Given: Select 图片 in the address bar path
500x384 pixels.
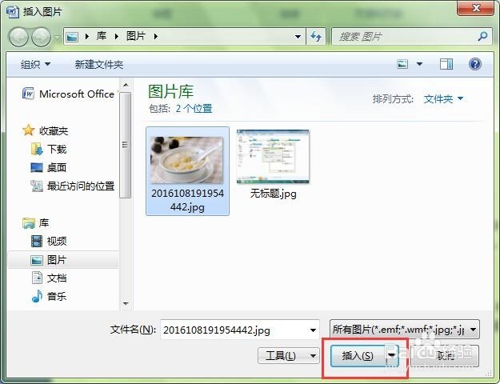Looking at the screenshot, I should click(x=136, y=36).
